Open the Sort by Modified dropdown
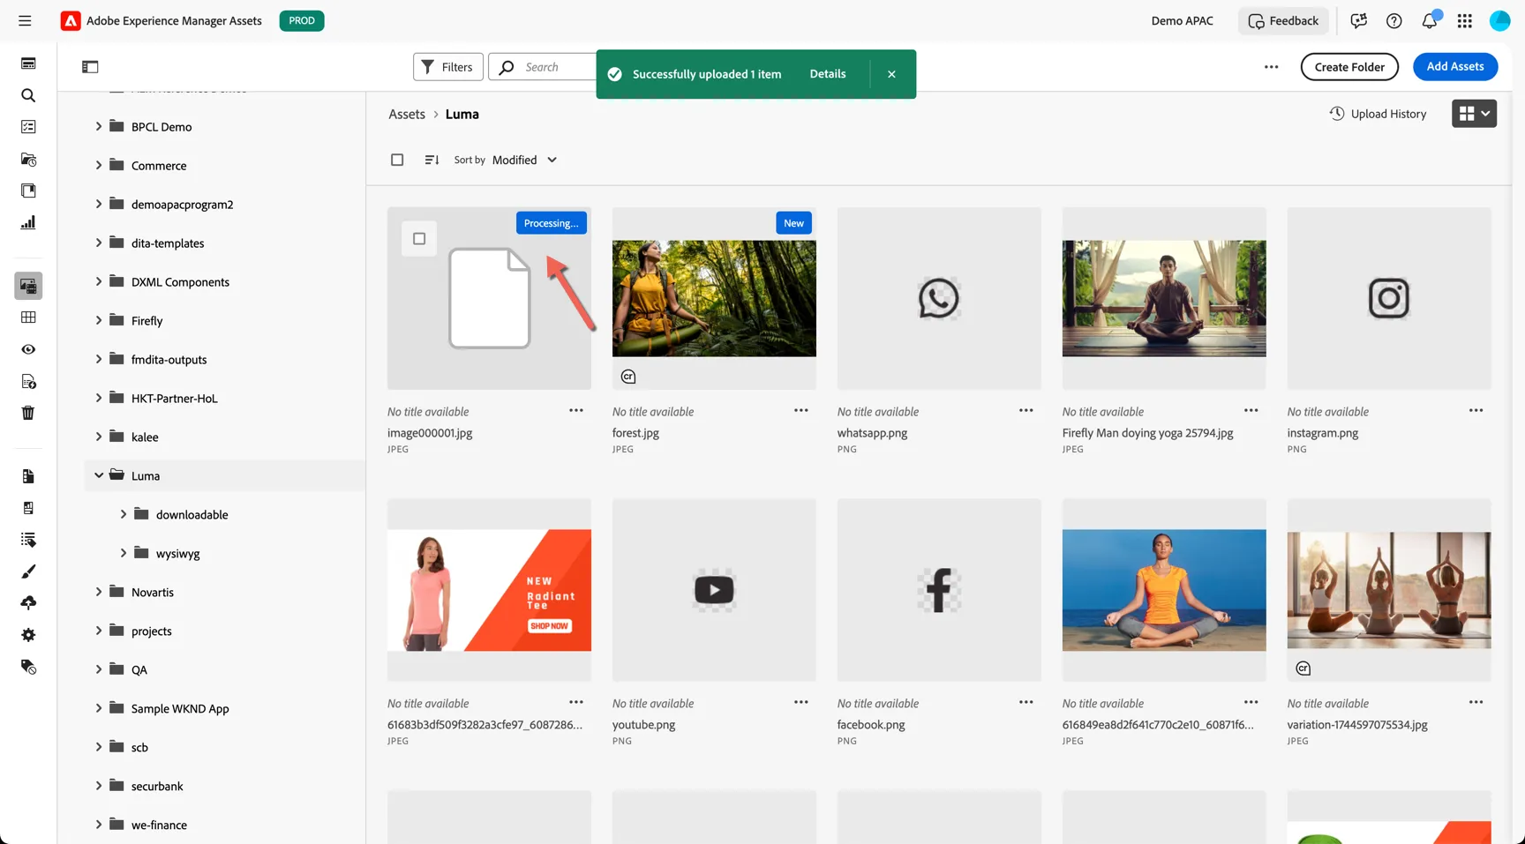Screen dimensions: 1525x844 pyautogui.click(x=525, y=160)
